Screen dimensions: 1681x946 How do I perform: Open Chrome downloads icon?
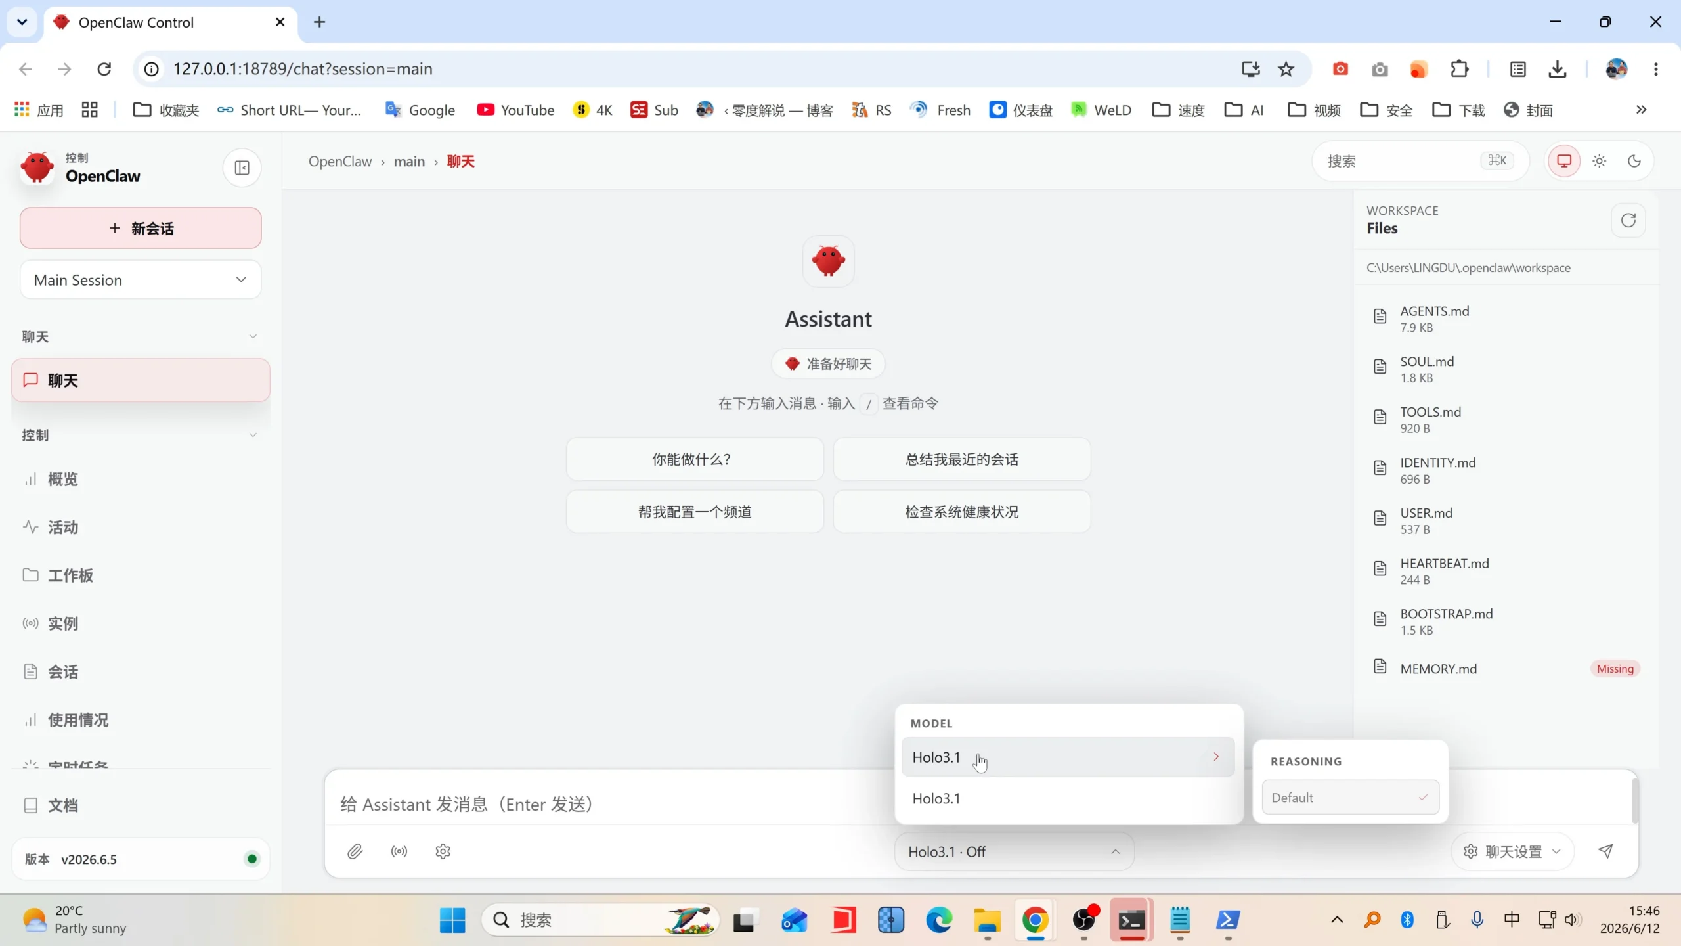click(1558, 69)
